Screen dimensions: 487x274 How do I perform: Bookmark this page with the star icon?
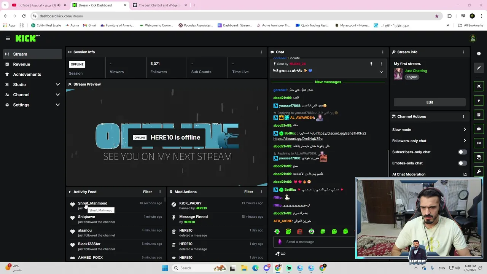[437, 16]
